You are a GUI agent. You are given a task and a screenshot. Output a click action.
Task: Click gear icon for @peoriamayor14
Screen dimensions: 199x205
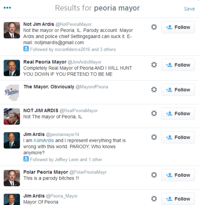coord(154,137)
